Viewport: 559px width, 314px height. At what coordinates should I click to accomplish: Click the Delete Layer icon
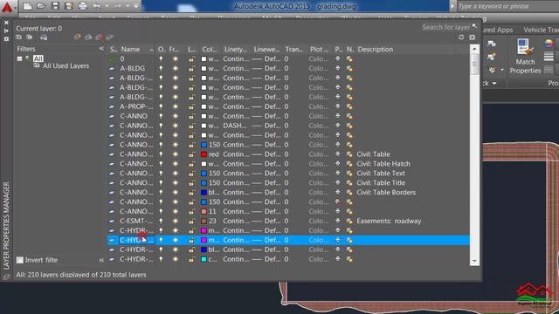pos(99,37)
